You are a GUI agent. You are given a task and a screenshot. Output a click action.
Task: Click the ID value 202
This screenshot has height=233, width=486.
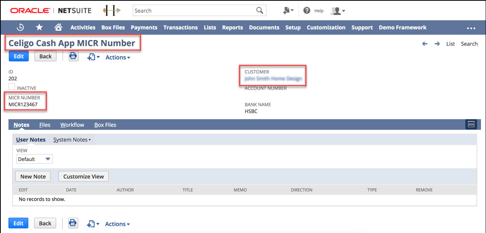[x=13, y=78]
